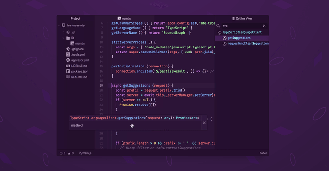Click the .gitignore file icon
Screen dimensions: 329x171
coord(68,49)
